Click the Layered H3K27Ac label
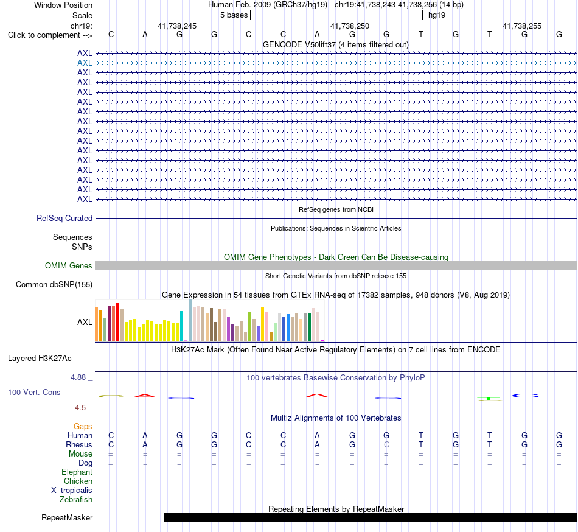This screenshot has width=578, height=532. (x=40, y=359)
